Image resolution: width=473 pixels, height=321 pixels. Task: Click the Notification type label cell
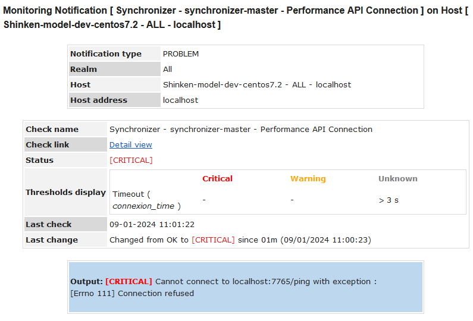click(x=106, y=53)
